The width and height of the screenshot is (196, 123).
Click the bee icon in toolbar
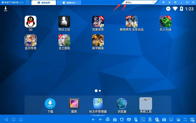coord(108,120)
